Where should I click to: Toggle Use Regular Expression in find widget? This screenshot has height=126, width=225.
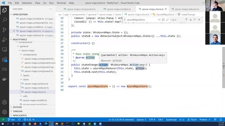point(167,20)
